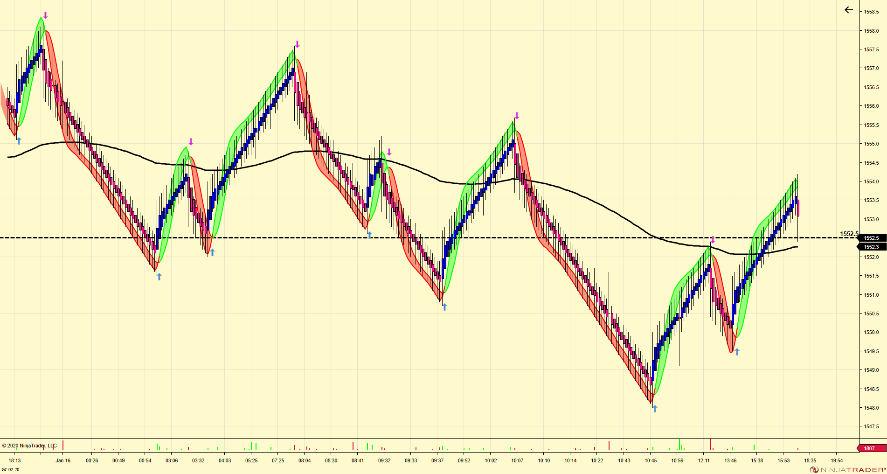Click the 18:13 time axis label

[14, 460]
